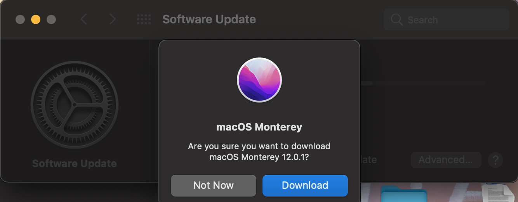Image resolution: width=518 pixels, height=202 pixels.
Task: Click the update progress bar
Action: point(423,83)
